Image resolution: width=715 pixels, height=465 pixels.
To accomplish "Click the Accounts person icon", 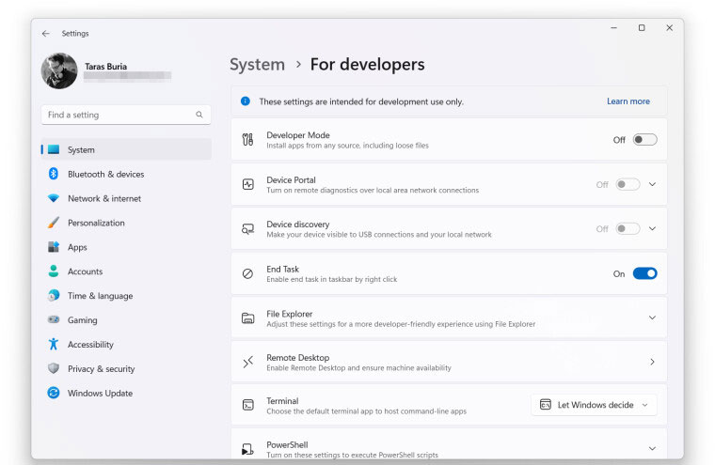I will [x=54, y=271].
